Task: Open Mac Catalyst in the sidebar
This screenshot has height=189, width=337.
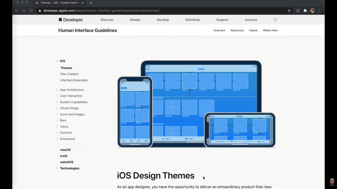Action: pyautogui.click(x=69, y=74)
